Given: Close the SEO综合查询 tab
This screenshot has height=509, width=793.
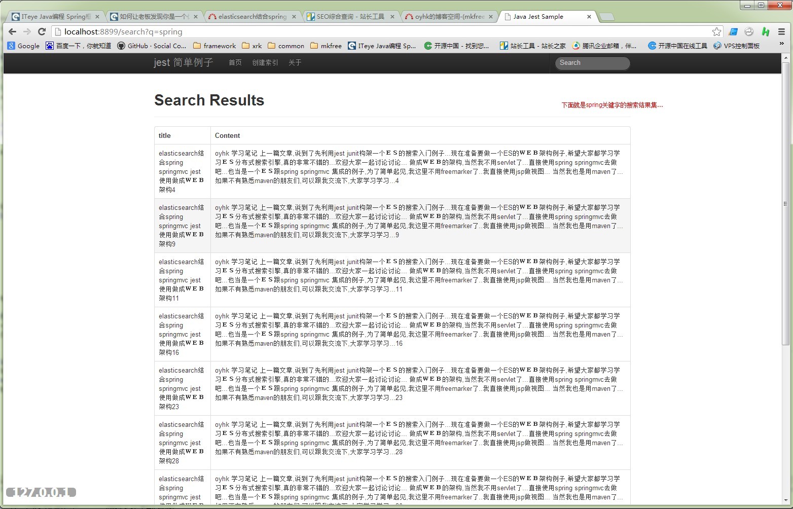Looking at the screenshot, I should 392,17.
